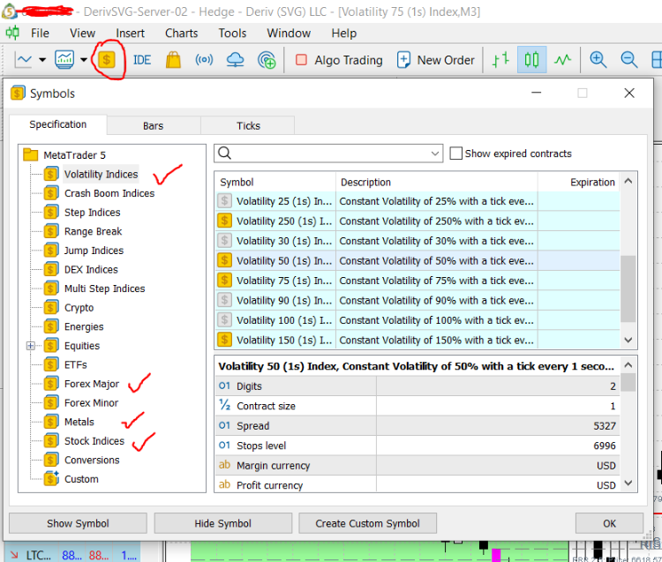Click the Zoom in magnifier icon
This screenshot has height=562, width=662.
[598, 60]
